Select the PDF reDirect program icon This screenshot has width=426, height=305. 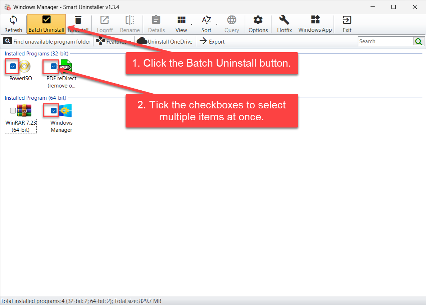[65, 66]
